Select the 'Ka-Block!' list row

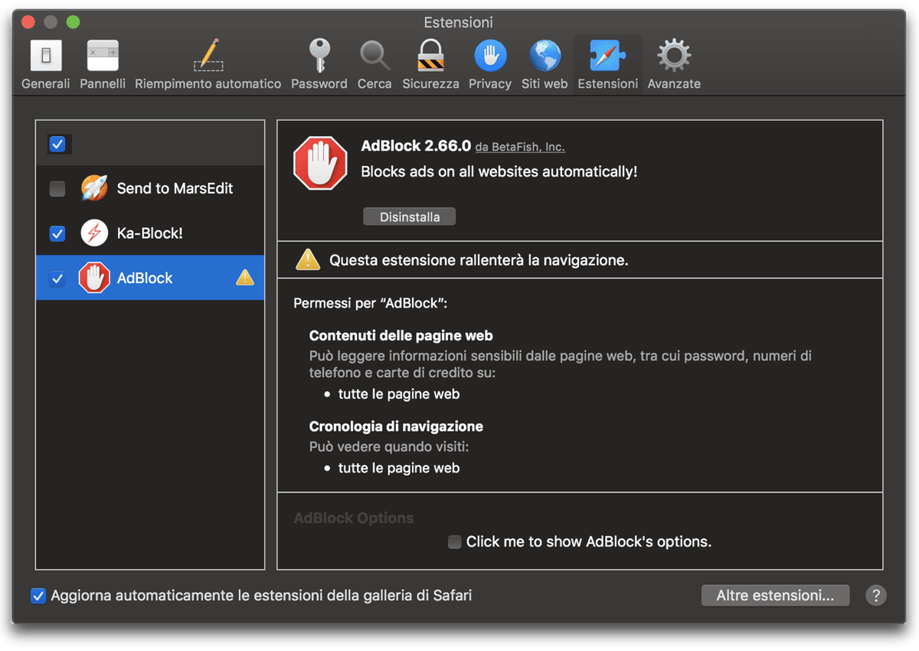tap(150, 233)
